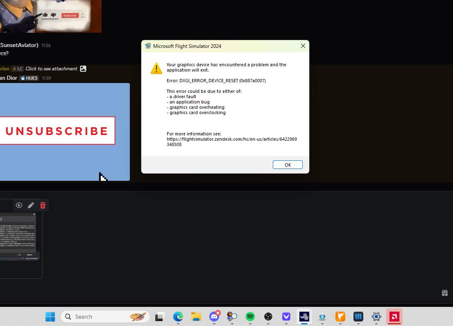
Task: Open Spotify from the taskbar
Action: [x=250, y=317]
